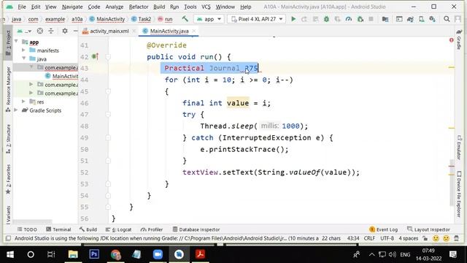
Task: Expand the manifests folder
Action: (x=24, y=50)
